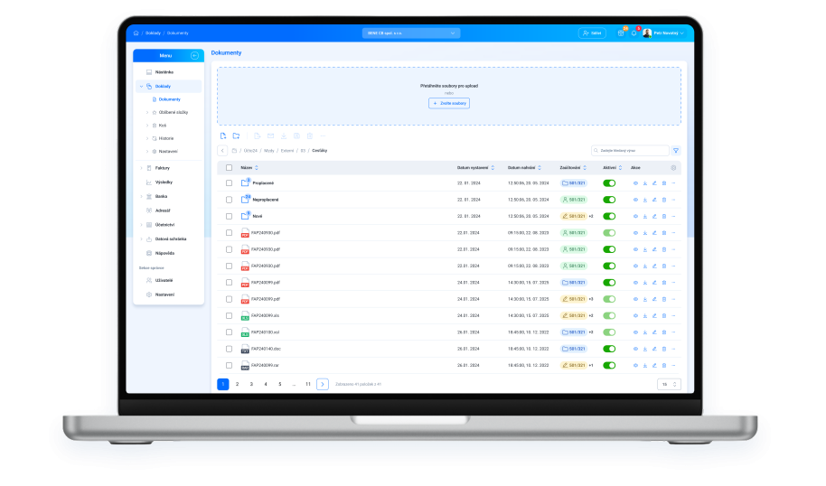Open the company selector dropdown in header
Image resolution: width=826 pixels, height=486 pixels.
tap(410, 33)
